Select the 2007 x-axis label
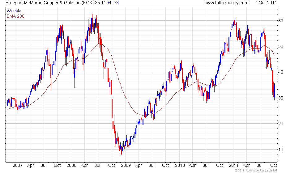The width and height of the screenshot is (303, 173). pos(18,166)
